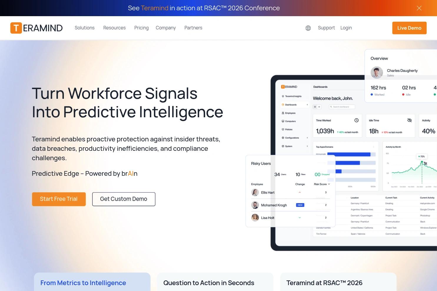Click the Live Demo button
The width and height of the screenshot is (437, 291).
click(409, 28)
